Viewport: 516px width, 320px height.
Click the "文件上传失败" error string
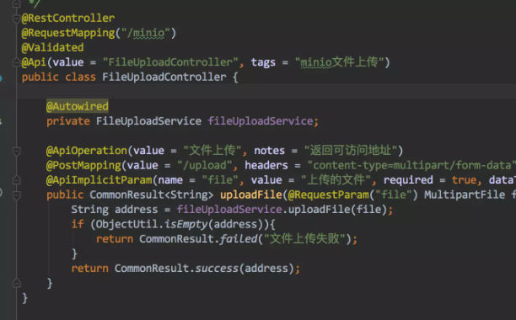tap(304, 239)
